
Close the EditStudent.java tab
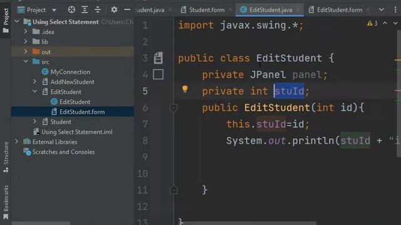[298, 10]
